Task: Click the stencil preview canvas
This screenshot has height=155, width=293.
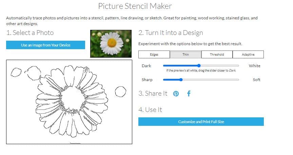Action: point(69,102)
